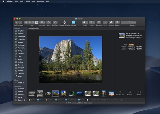Viewport: 160px width, 114px height.
Task: Open the Library folder icon
Action: (73, 22)
